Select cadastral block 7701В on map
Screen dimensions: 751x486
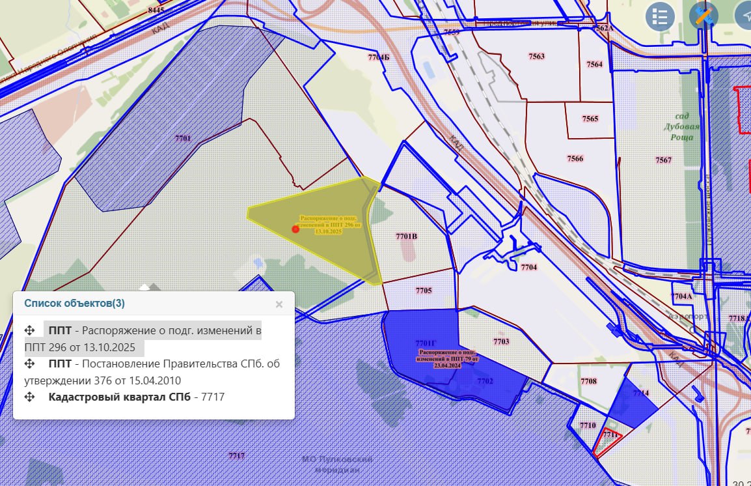click(x=406, y=236)
